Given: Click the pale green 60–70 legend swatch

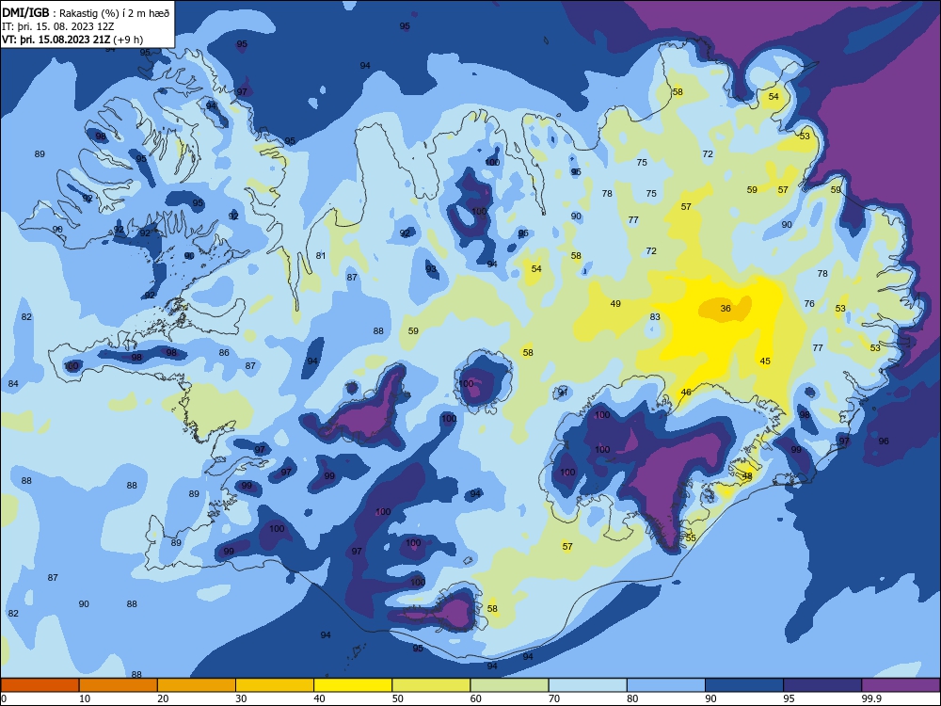Looking at the screenshot, I should (x=509, y=685).
